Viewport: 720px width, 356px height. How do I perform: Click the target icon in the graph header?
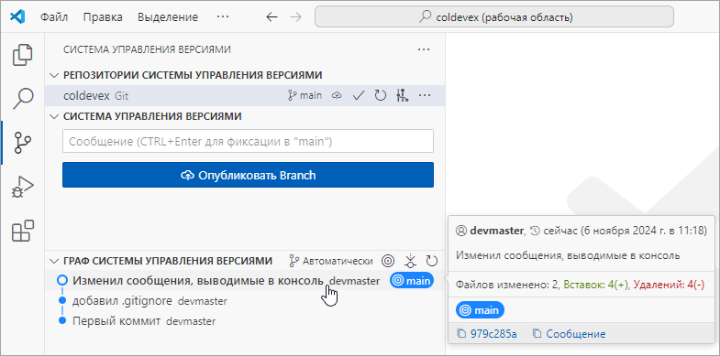pyautogui.click(x=389, y=261)
